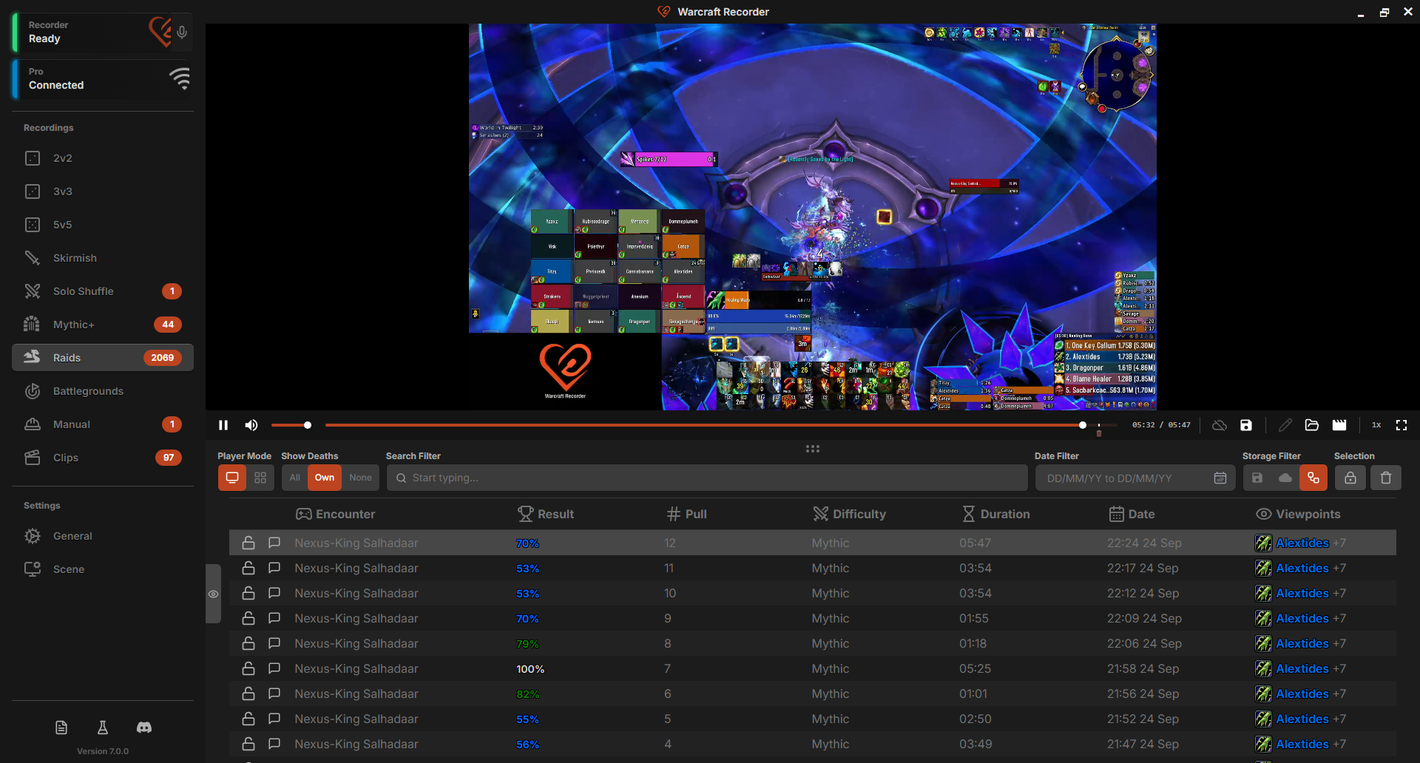Click the pencil tag icon in the player bar
This screenshot has width=1420, height=763.
[x=1285, y=425]
